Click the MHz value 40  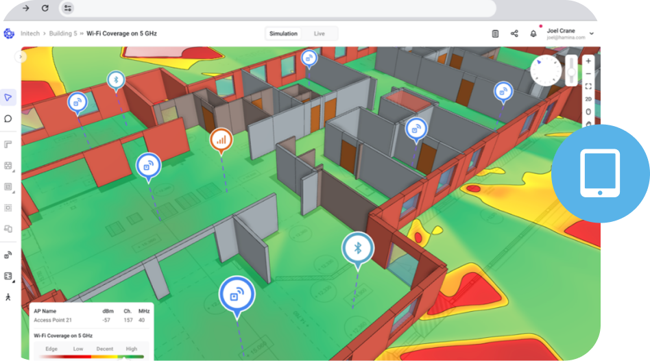142,320
